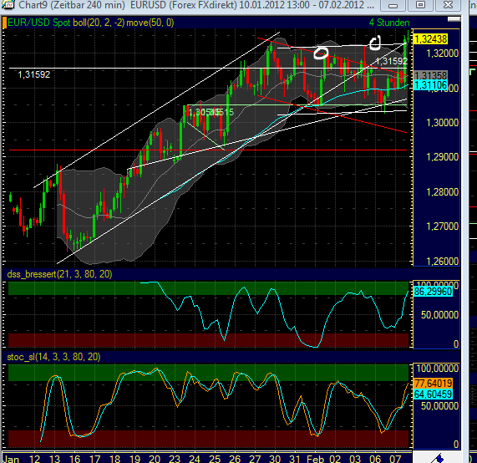
Task: Minimize the Chart9 window
Action: click(393, 5)
